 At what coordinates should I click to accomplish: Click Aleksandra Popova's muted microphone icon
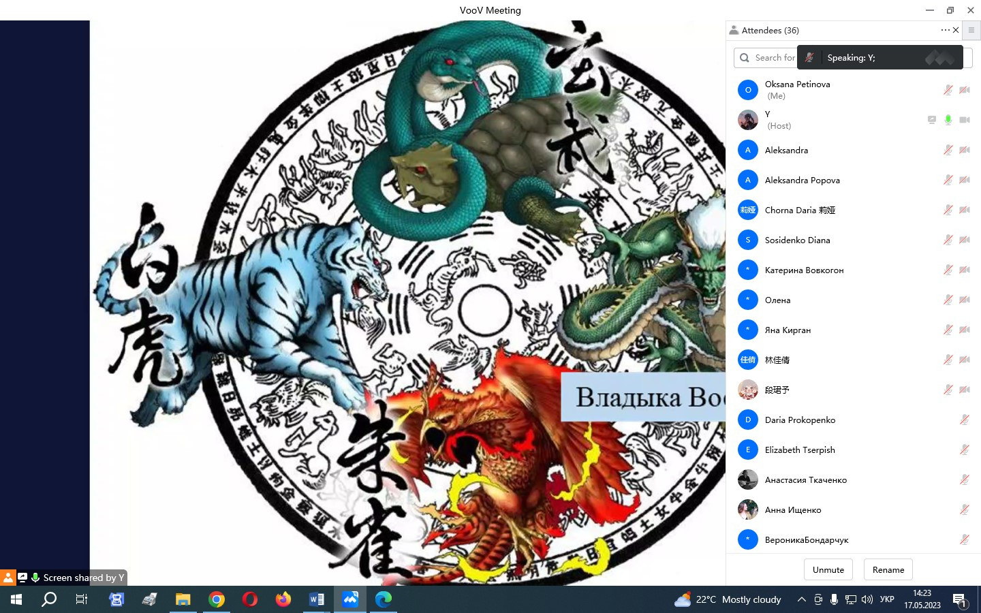click(948, 180)
